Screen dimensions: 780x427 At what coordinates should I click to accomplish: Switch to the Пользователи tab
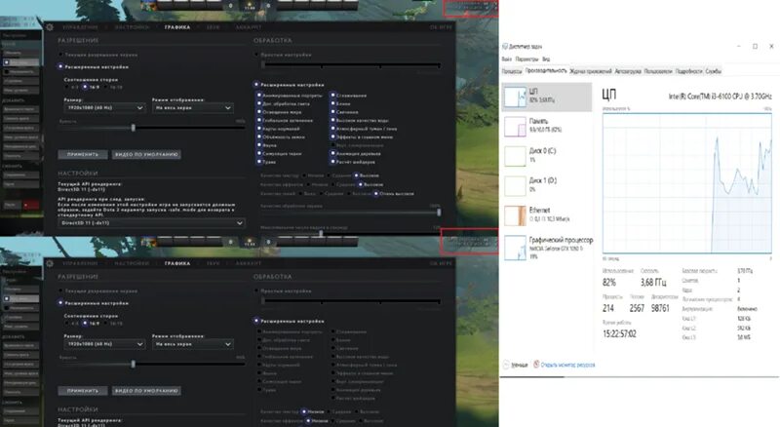[x=658, y=71]
